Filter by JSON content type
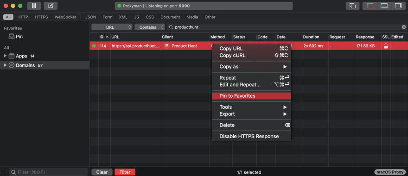408x176 pixels. [90, 17]
